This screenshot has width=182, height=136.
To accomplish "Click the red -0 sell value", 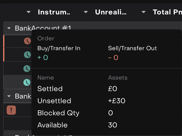I will pos(113,58).
